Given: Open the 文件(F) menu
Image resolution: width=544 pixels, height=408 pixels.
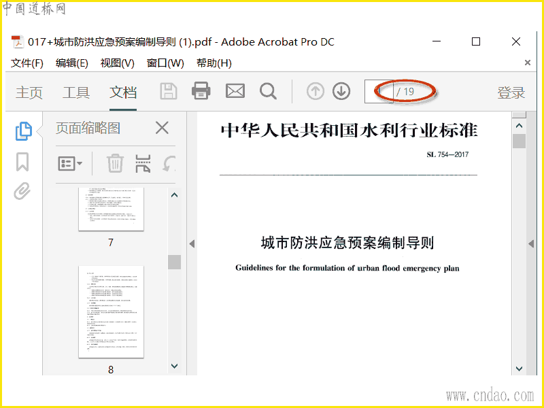Looking at the screenshot, I should coord(27,63).
